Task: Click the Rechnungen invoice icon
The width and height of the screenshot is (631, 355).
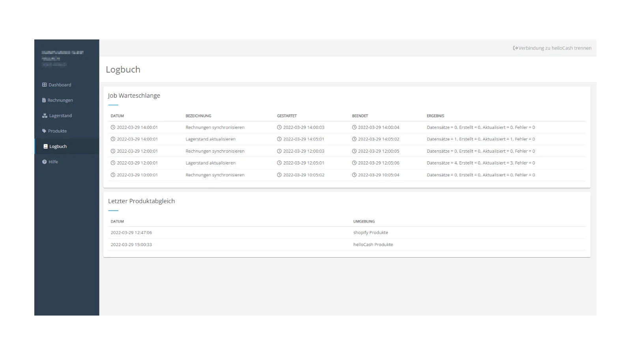Action: [44, 100]
